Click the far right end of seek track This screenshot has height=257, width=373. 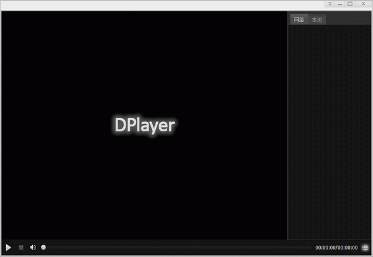coord(310,248)
